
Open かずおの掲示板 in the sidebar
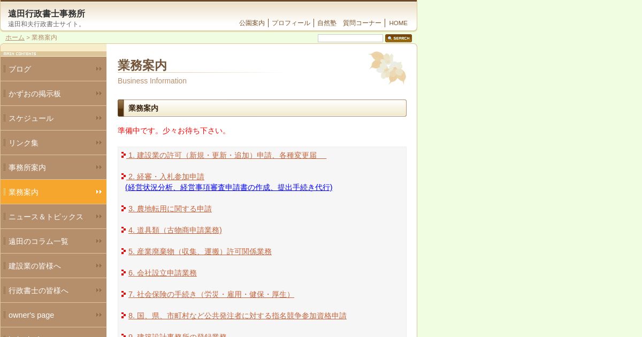pyautogui.click(x=53, y=94)
